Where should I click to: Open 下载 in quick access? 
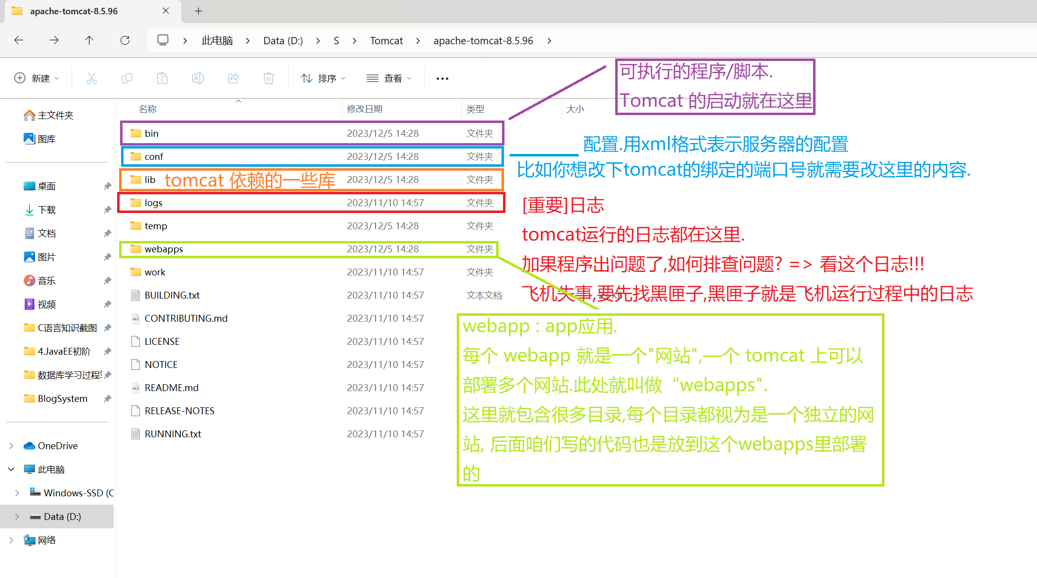tap(39, 210)
